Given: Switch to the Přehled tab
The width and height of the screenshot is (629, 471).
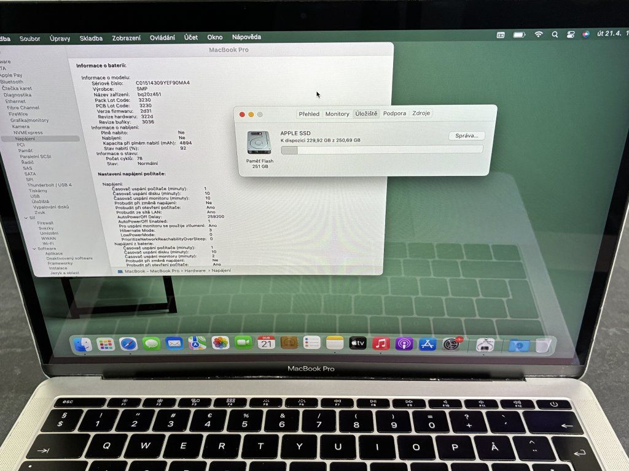Looking at the screenshot, I should [309, 114].
